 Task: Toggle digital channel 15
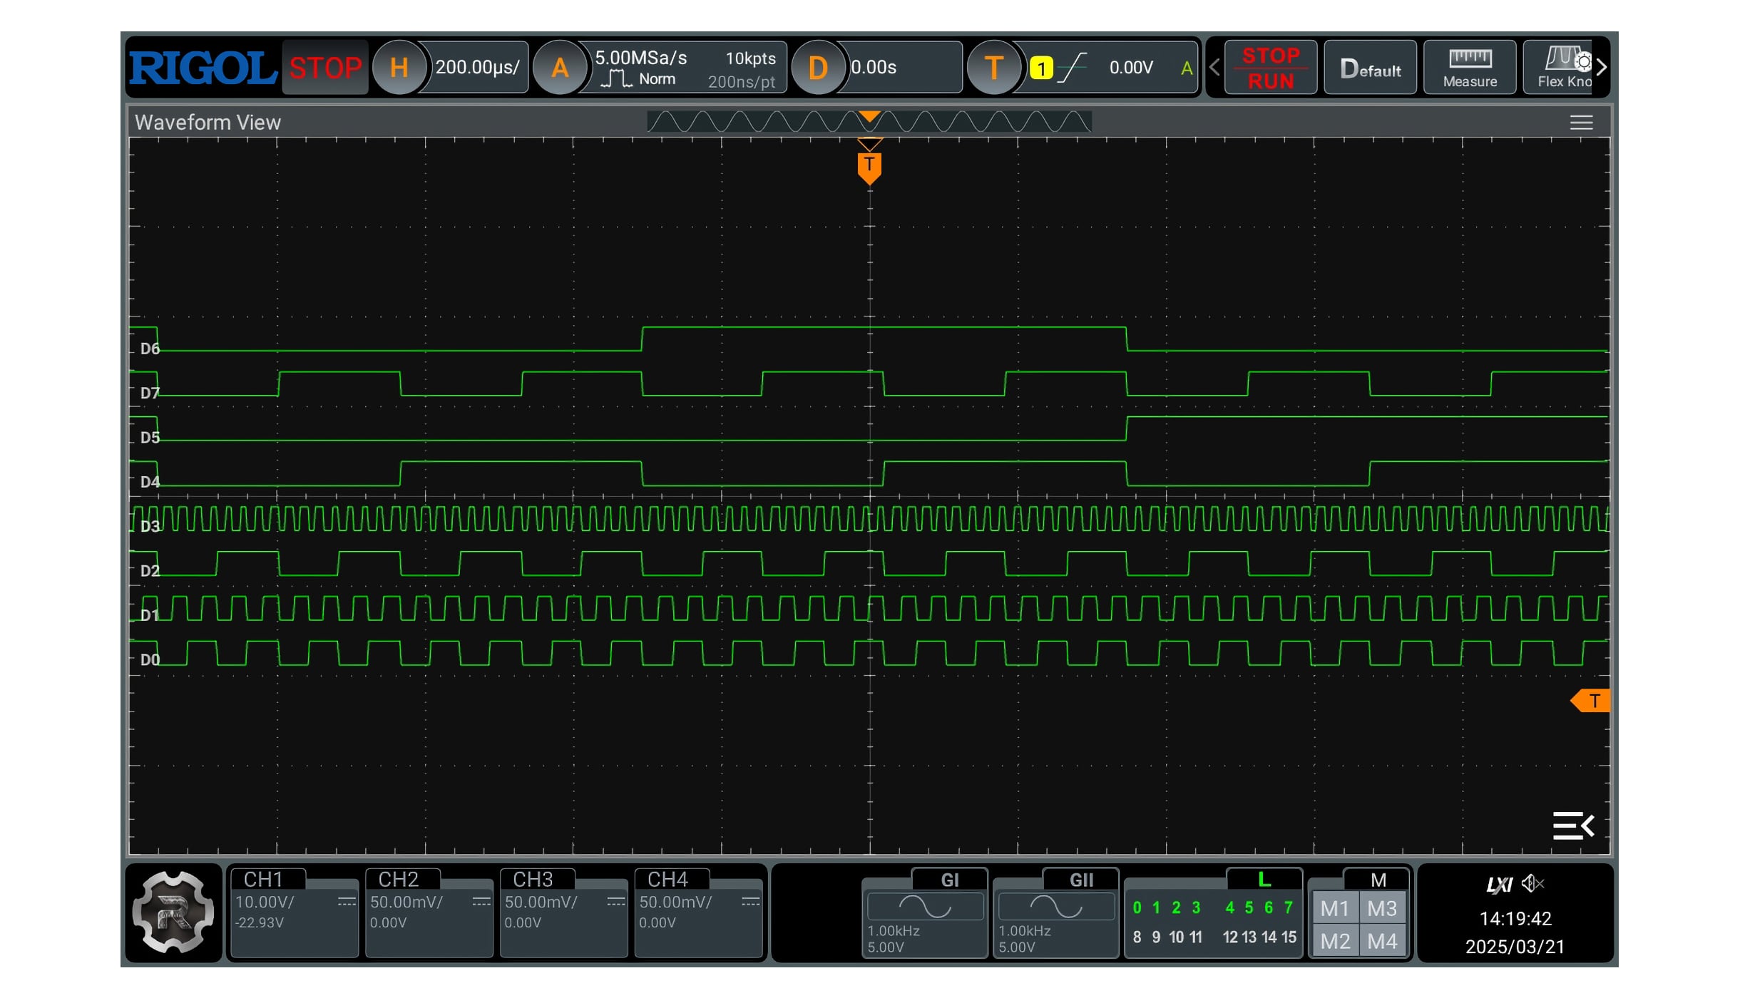tap(1289, 937)
